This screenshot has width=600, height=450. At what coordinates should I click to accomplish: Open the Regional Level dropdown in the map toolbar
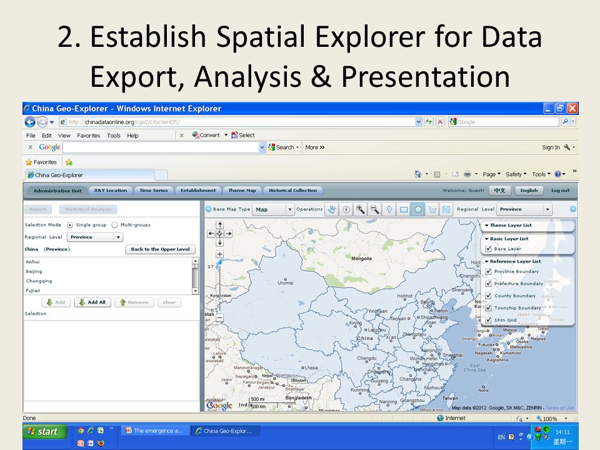click(524, 209)
